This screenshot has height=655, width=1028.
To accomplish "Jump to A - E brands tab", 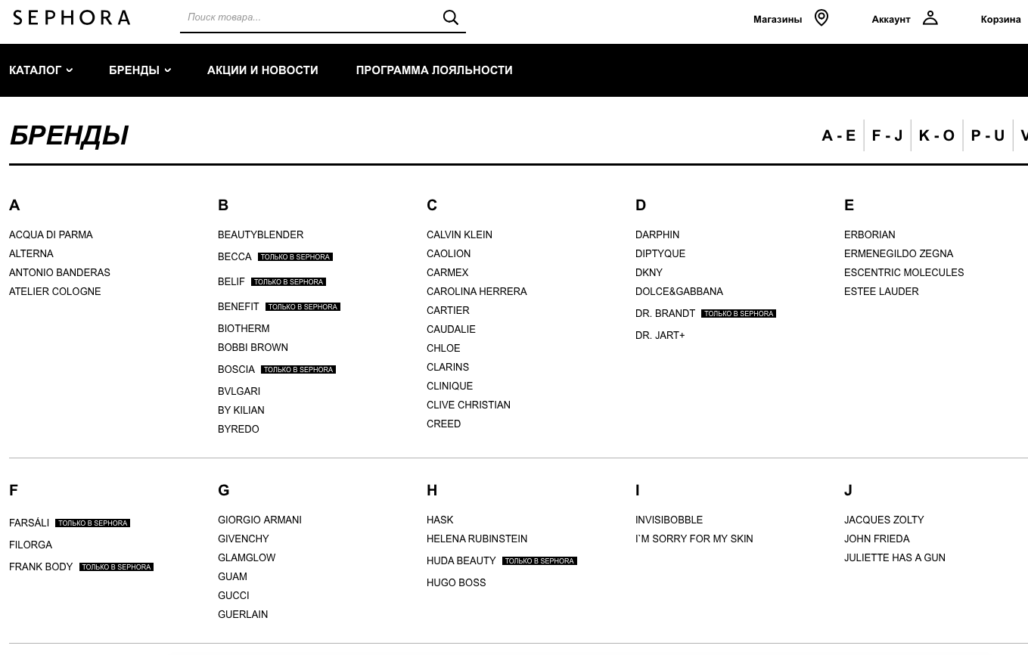I will click(839, 135).
